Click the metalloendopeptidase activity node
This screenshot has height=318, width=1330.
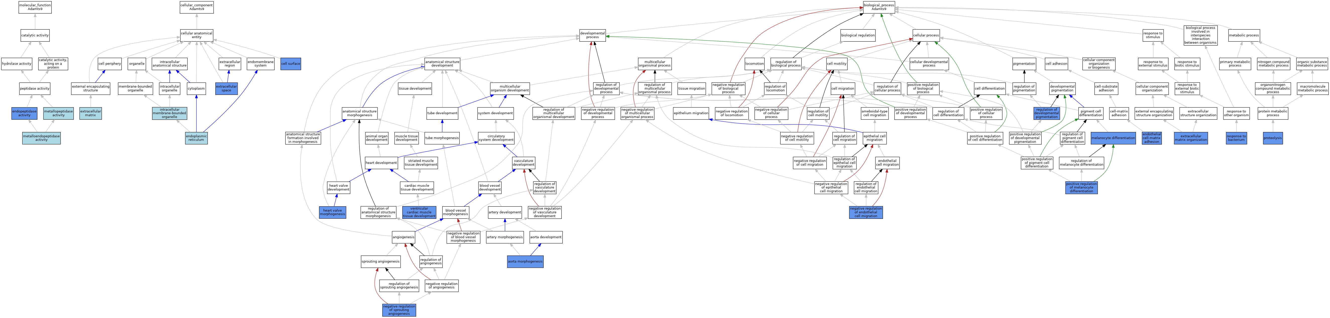pos(41,138)
